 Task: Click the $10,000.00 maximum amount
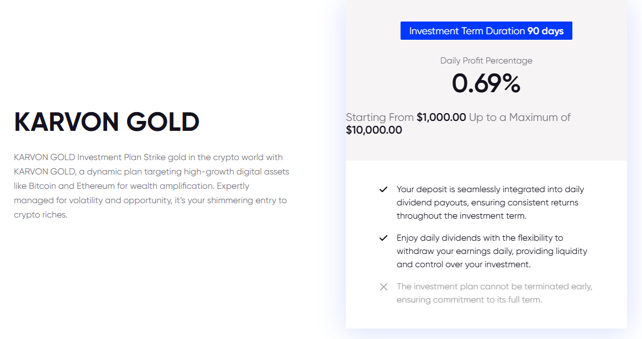pos(374,130)
